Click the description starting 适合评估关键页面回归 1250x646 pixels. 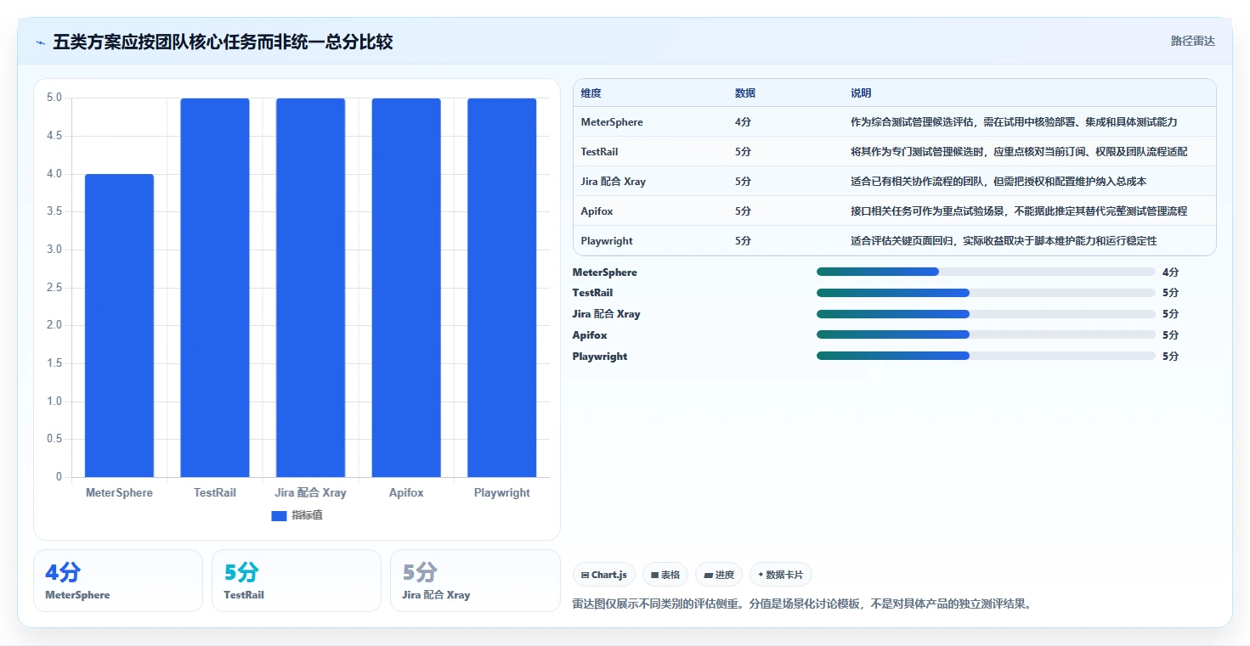point(1004,241)
